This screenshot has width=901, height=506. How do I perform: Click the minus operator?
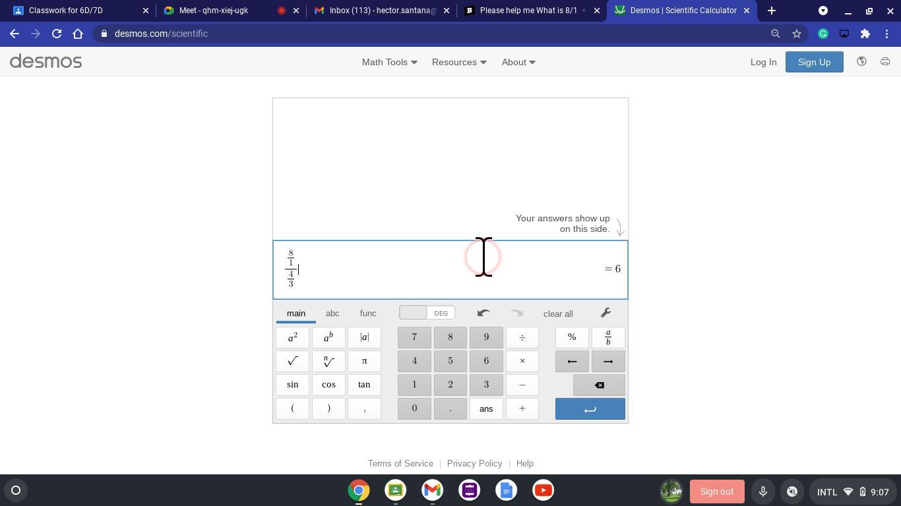click(x=522, y=385)
